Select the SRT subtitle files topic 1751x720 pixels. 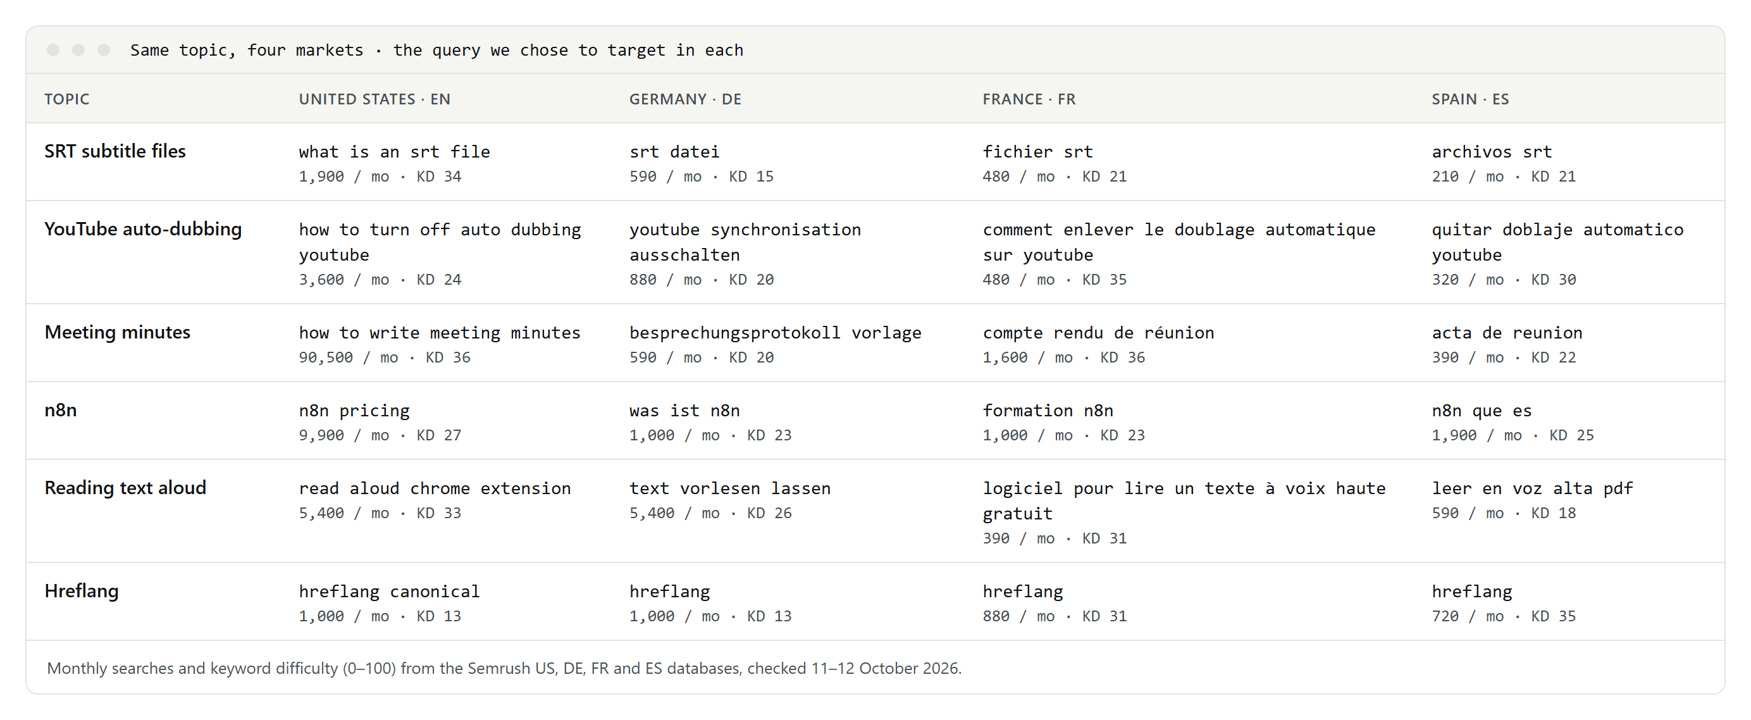click(115, 151)
